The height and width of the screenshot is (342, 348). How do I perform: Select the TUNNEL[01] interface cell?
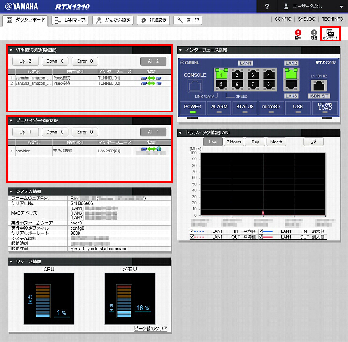pyautogui.click(x=115, y=78)
